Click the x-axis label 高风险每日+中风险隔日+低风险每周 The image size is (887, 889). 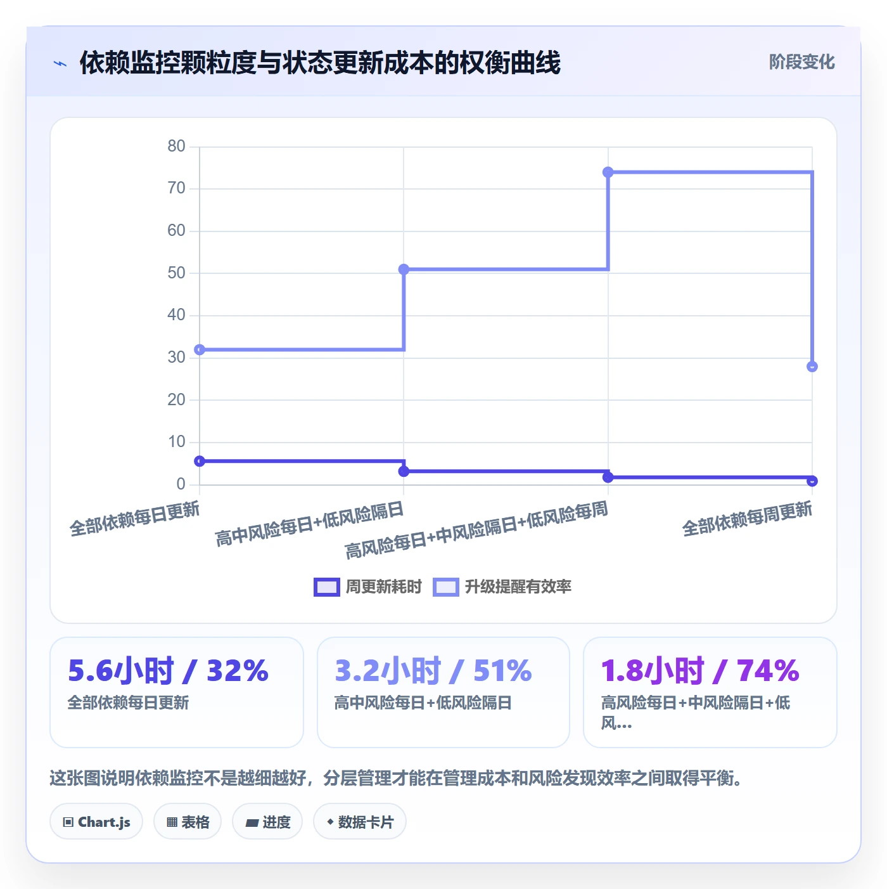point(476,530)
